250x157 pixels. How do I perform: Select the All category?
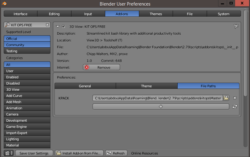tap(27, 65)
